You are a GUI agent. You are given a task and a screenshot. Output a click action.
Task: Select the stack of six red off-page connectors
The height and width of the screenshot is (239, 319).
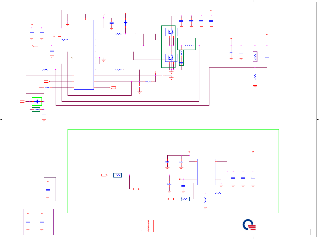(150, 226)
